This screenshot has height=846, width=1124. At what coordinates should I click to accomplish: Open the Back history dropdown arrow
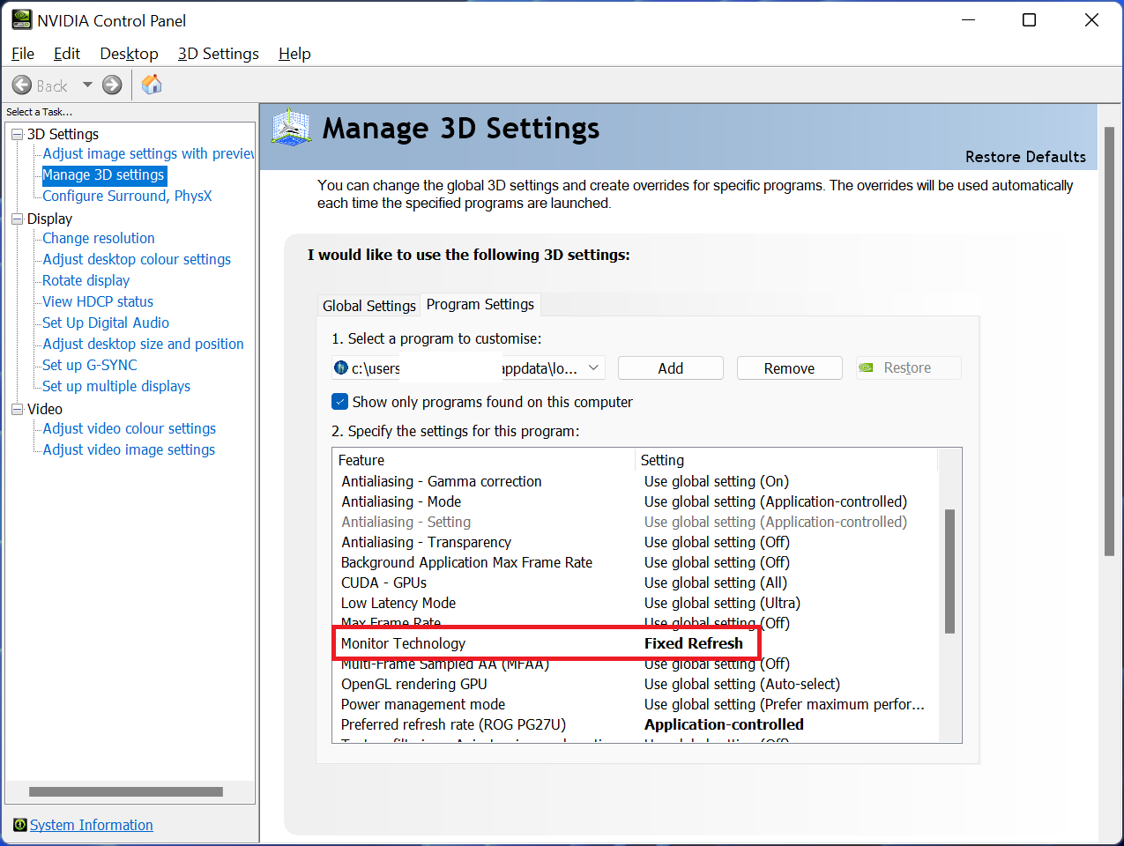click(x=87, y=85)
